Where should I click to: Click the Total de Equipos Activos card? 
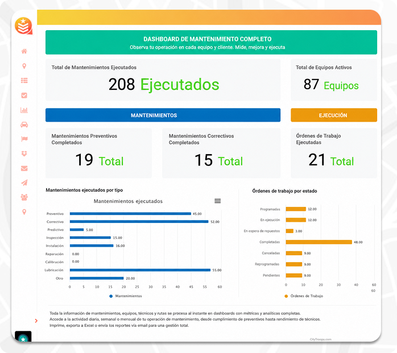coord(334,80)
